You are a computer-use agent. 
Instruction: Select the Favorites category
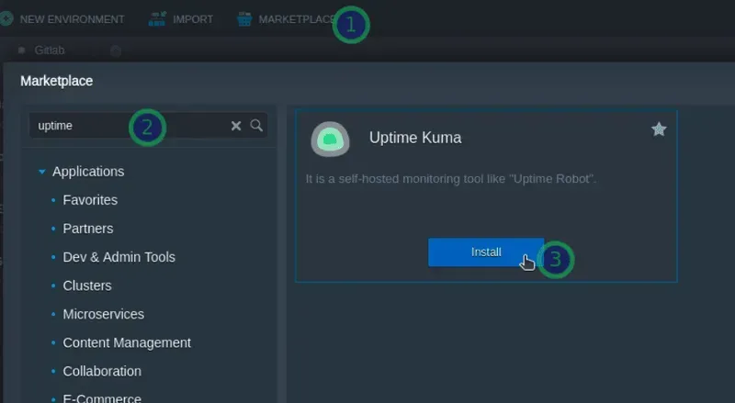pos(90,200)
